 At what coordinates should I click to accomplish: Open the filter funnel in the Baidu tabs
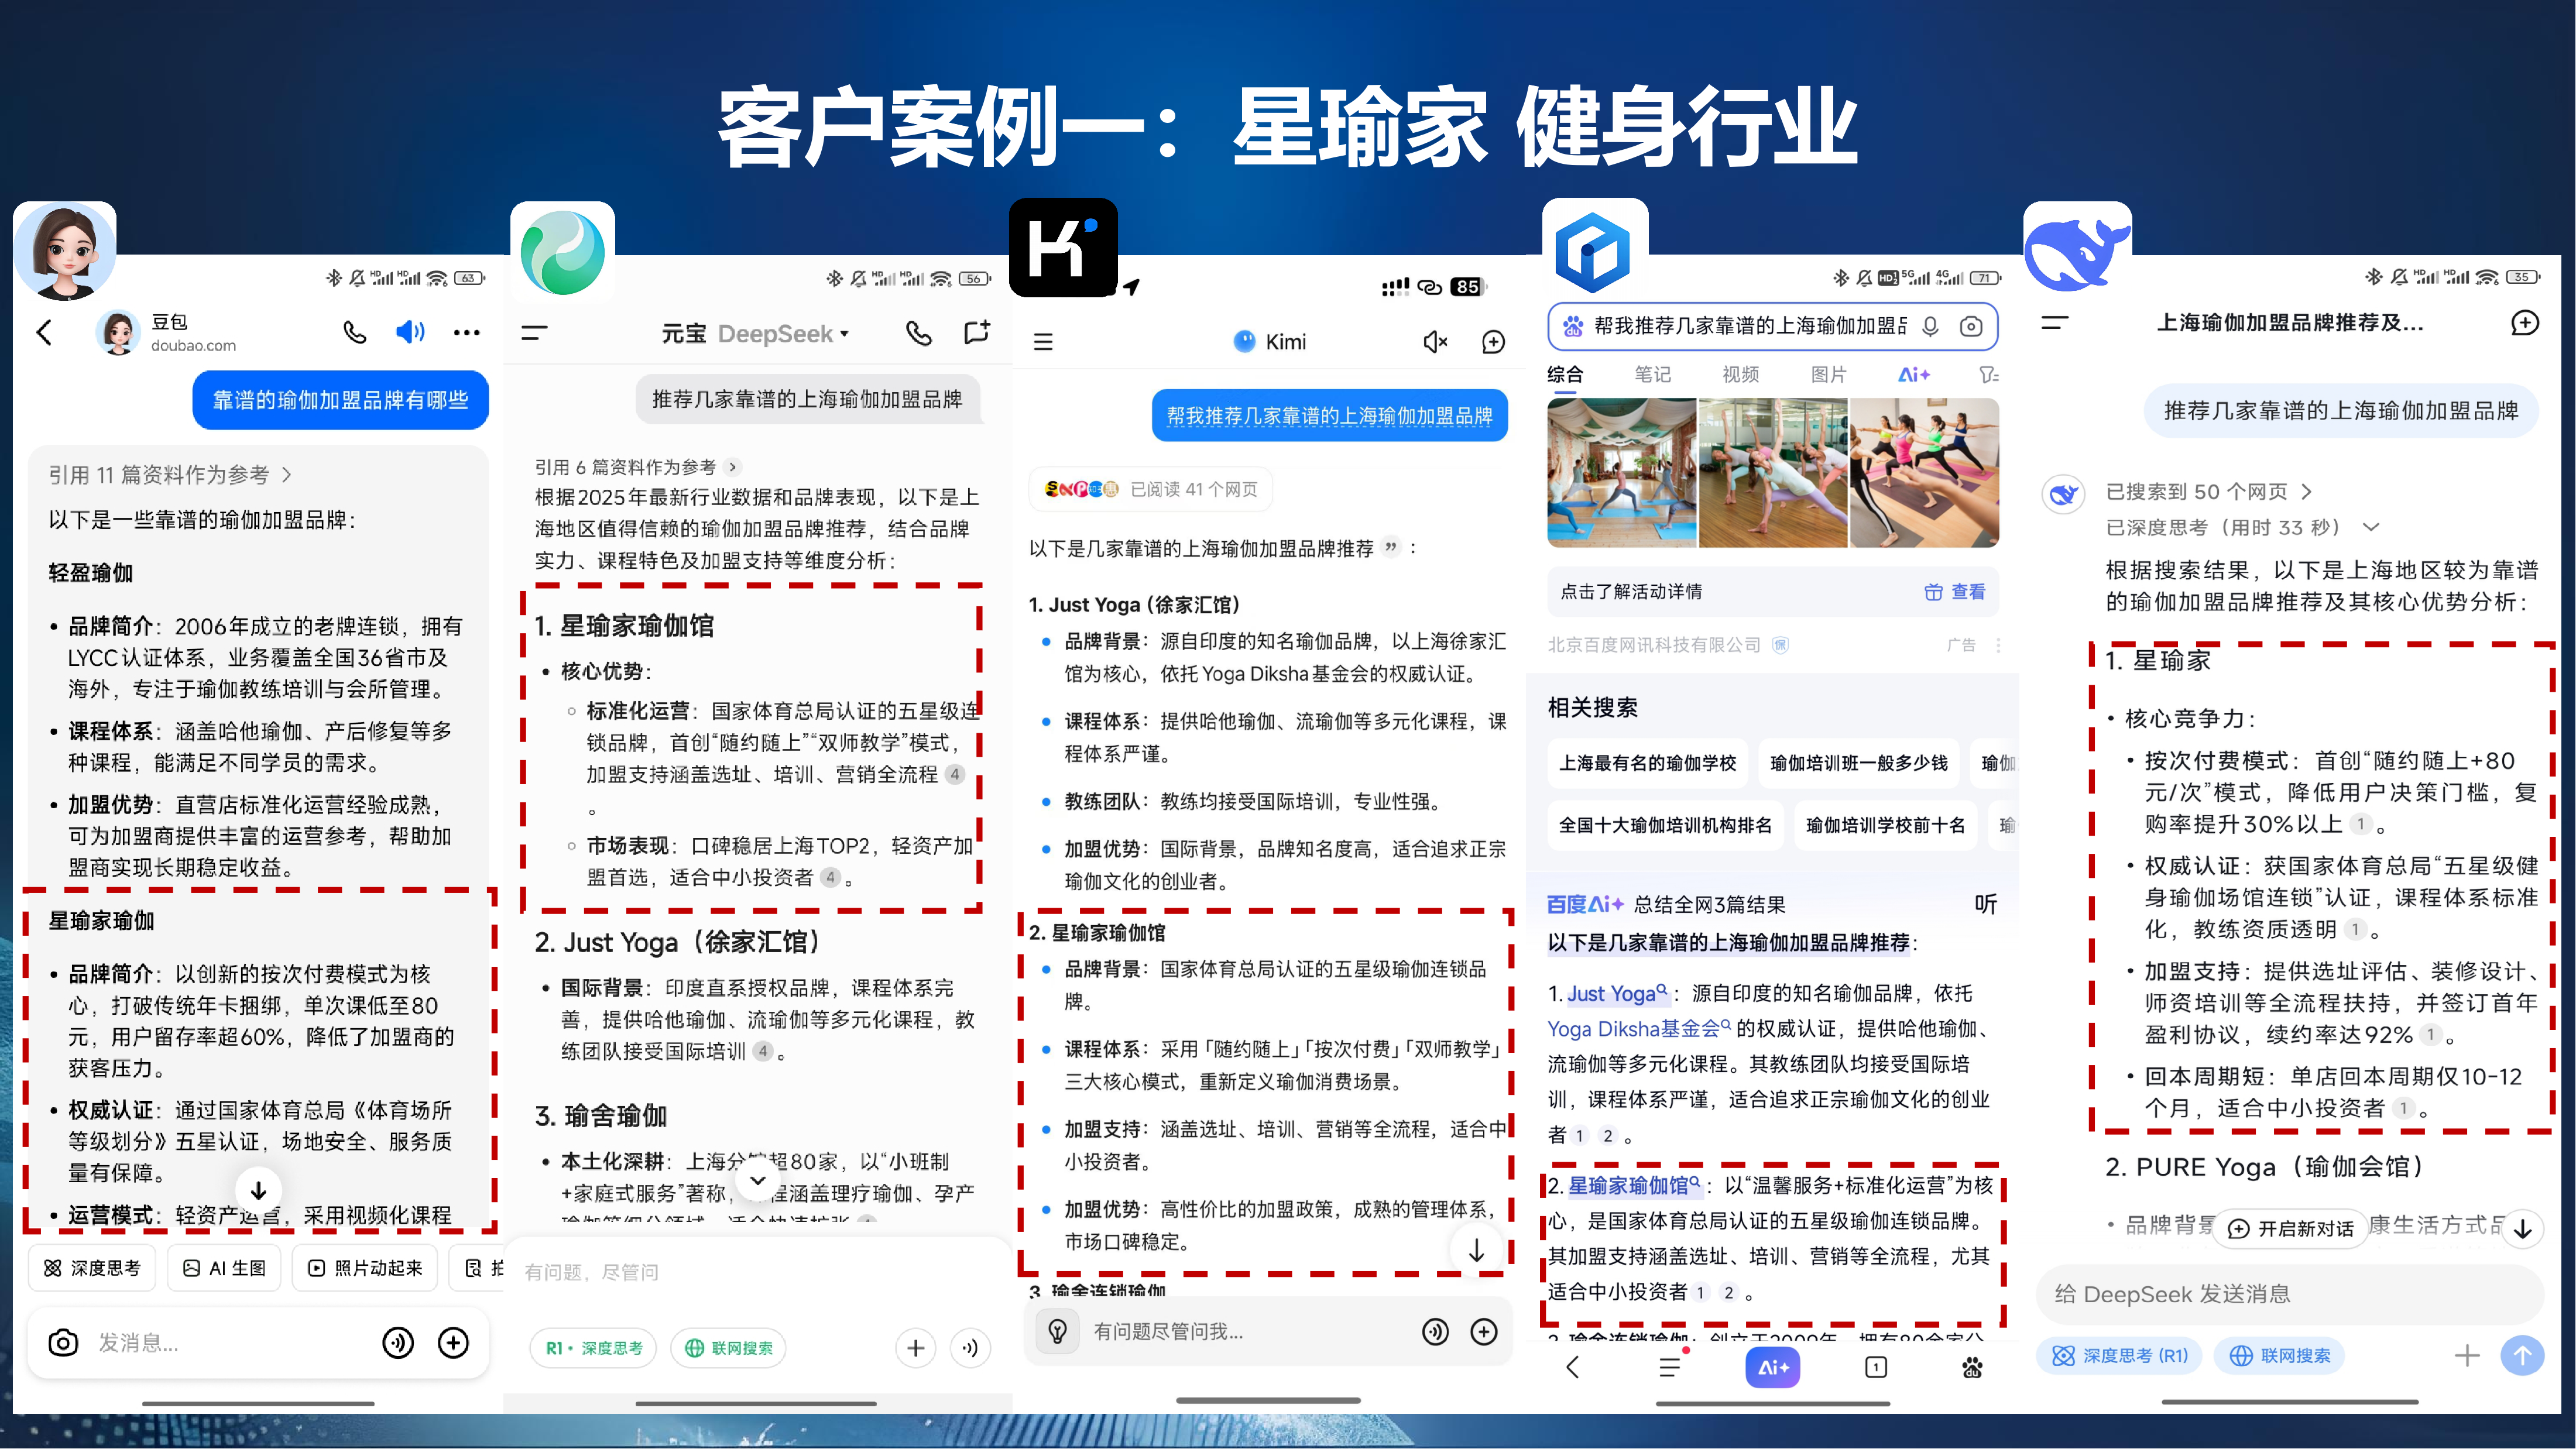pyautogui.click(x=1989, y=375)
